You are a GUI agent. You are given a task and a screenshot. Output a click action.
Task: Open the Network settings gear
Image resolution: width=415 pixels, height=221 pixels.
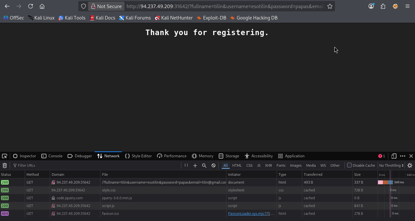click(x=410, y=165)
